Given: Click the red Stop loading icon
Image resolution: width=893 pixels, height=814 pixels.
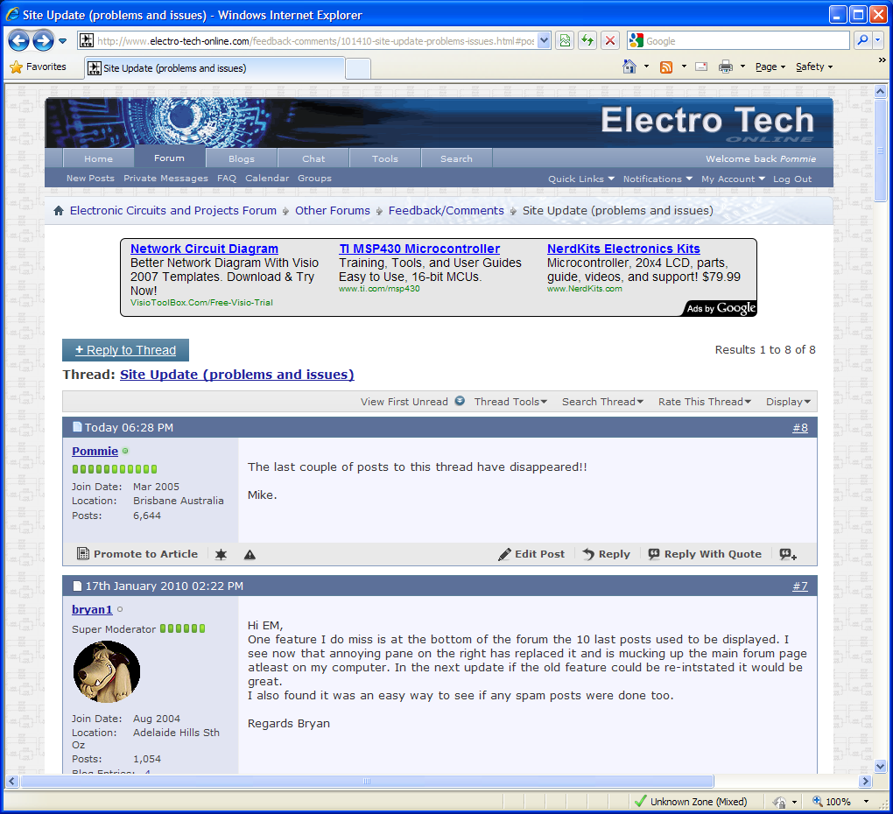Looking at the screenshot, I should point(610,40).
